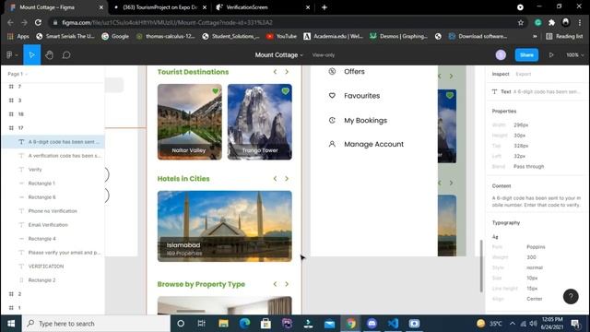Open the Windows Start menu
Image resolution: width=590 pixels, height=332 pixels.
11,324
